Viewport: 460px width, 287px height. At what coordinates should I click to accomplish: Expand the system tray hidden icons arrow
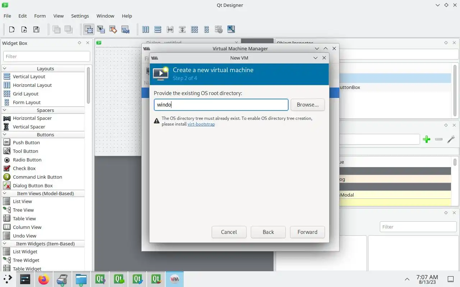coord(407,279)
